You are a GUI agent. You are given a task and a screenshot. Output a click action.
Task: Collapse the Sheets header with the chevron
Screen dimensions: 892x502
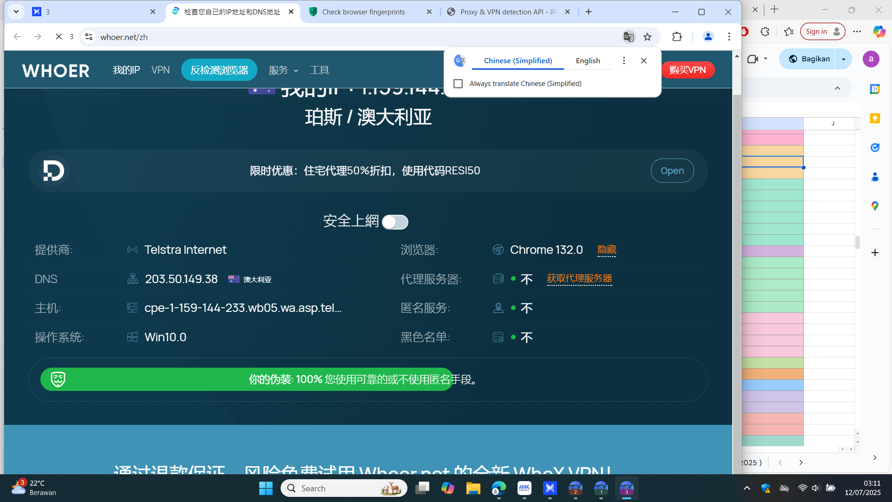[x=837, y=88]
